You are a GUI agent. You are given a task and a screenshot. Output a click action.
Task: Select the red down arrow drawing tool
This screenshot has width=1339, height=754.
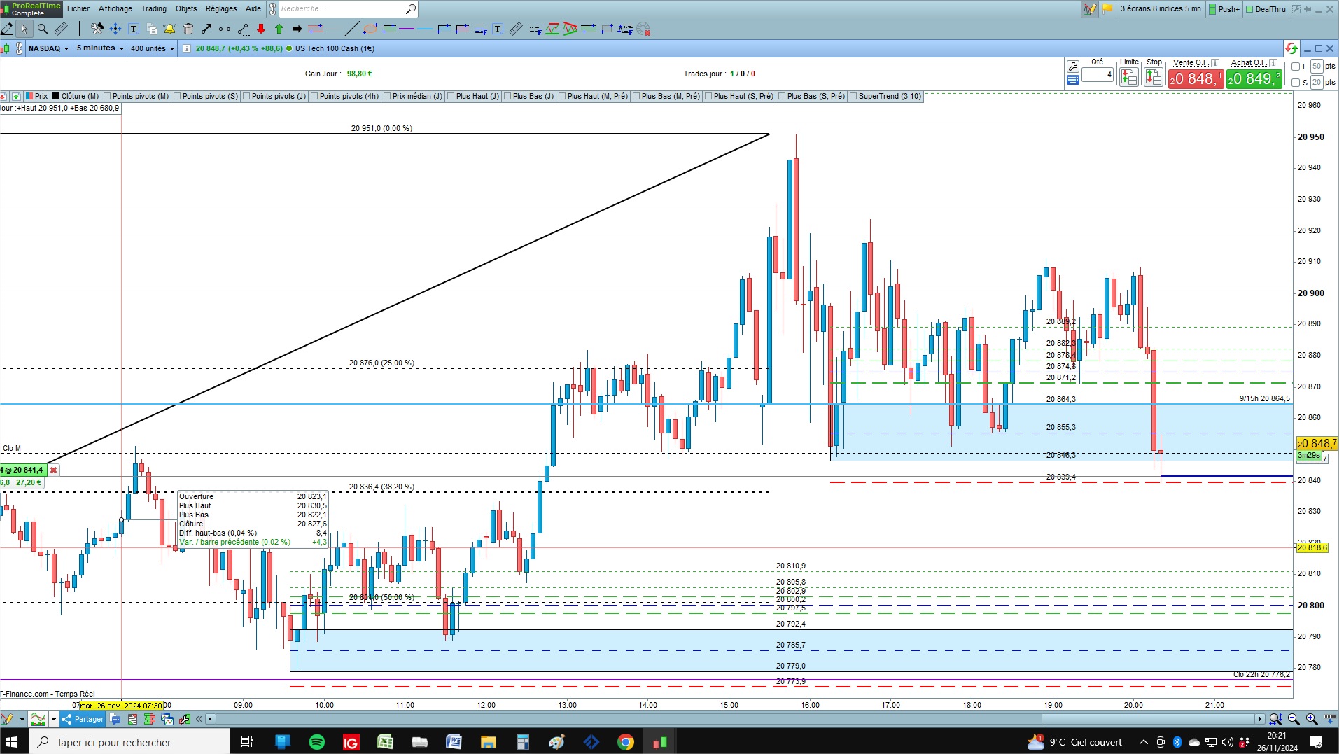[x=261, y=29]
